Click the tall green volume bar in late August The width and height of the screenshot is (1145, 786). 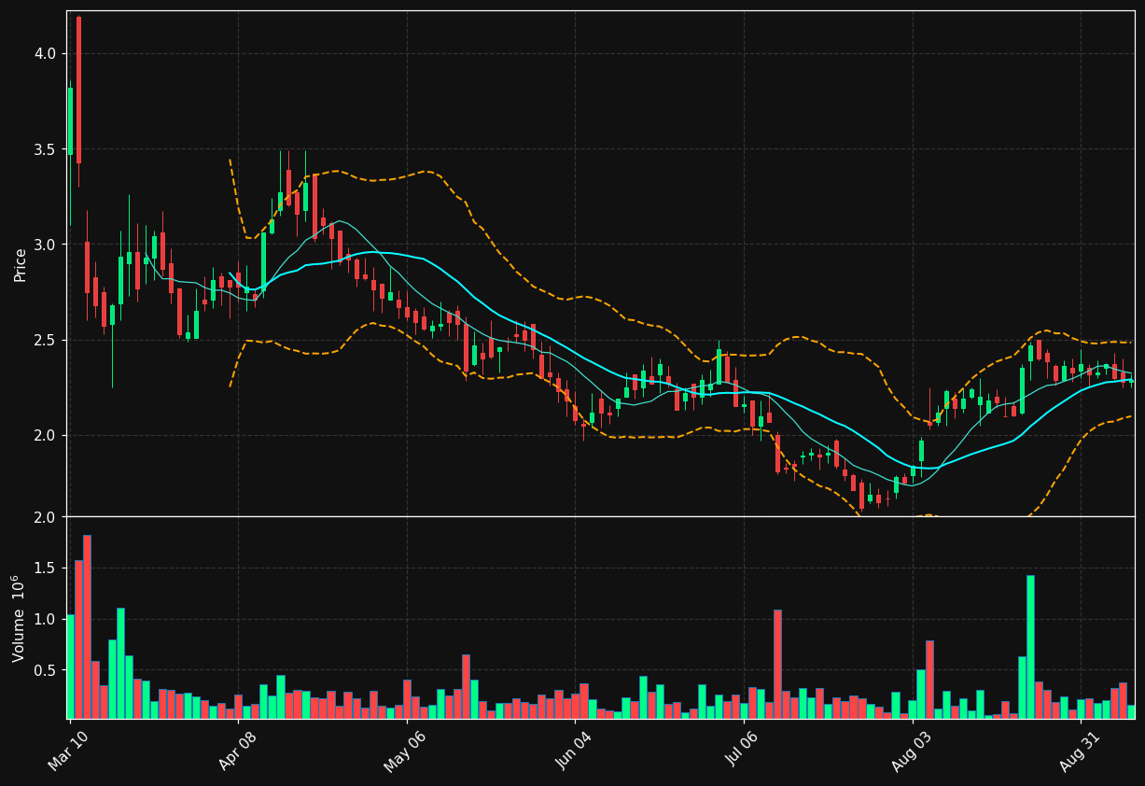pos(1030,647)
